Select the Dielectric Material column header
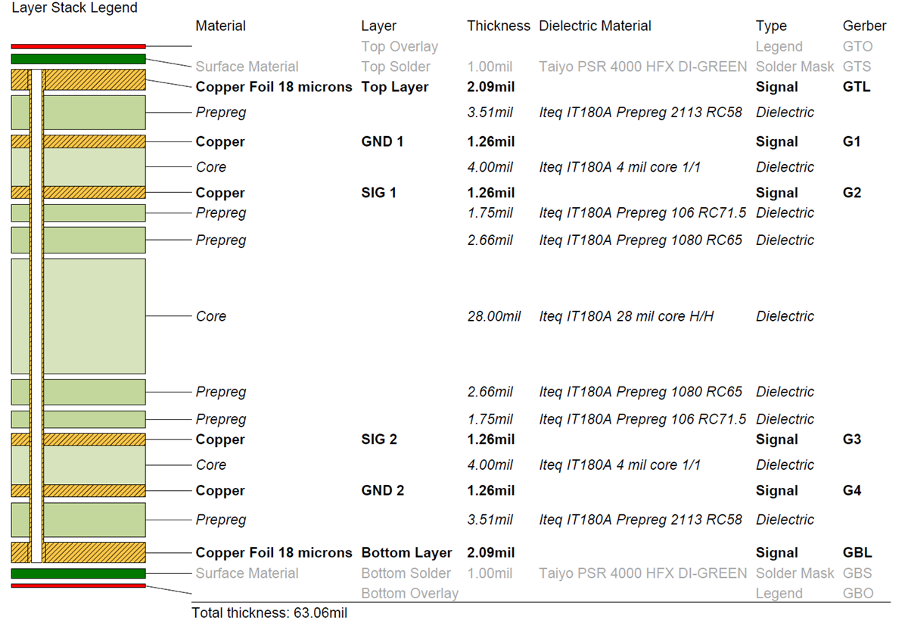Screen dimensions: 908x624 point(595,26)
